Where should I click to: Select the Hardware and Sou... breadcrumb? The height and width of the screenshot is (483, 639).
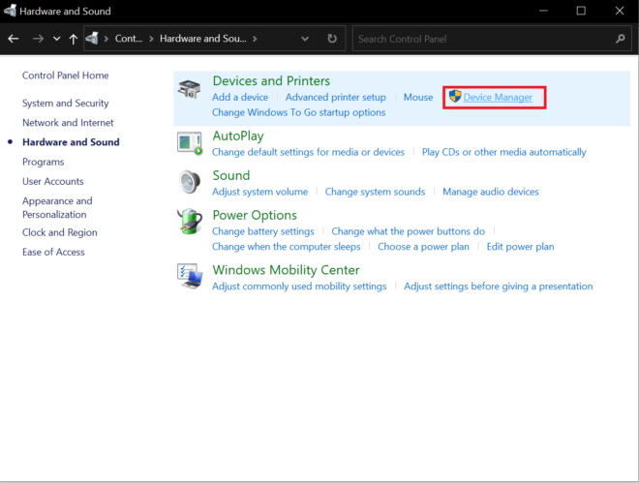pyautogui.click(x=203, y=39)
